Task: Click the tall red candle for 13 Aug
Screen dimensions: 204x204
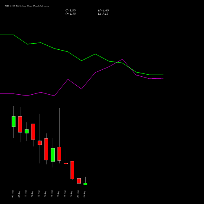Action: [46, 149]
